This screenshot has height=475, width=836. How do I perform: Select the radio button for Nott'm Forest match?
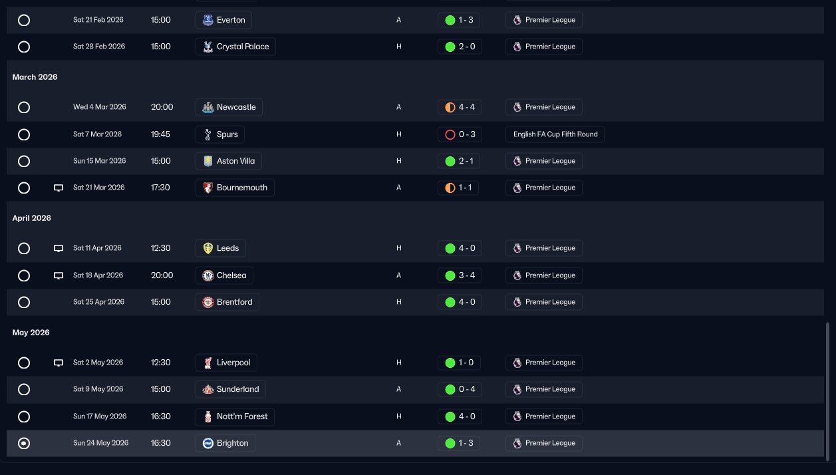[x=24, y=416]
